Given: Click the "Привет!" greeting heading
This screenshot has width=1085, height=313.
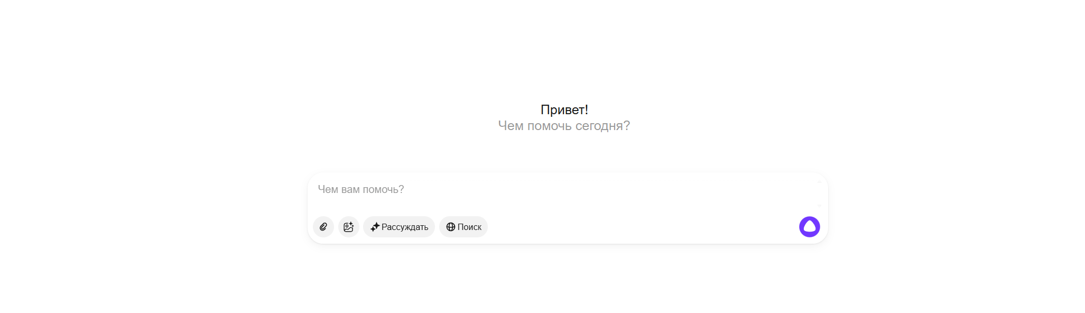Looking at the screenshot, I should pyautogui.click(x=564, y=109).
